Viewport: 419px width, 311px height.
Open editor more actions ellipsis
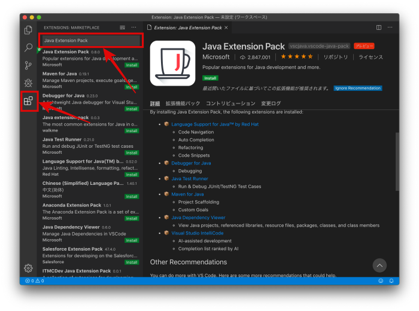click(390, 28)
